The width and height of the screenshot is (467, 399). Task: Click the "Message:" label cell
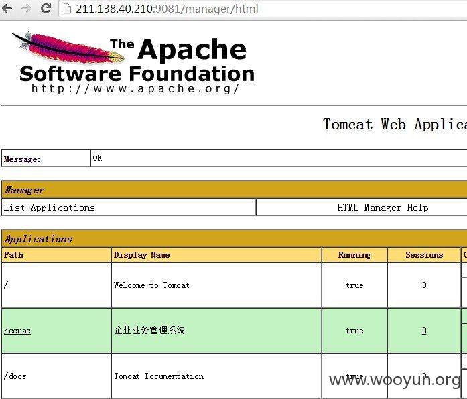(46, 158)
